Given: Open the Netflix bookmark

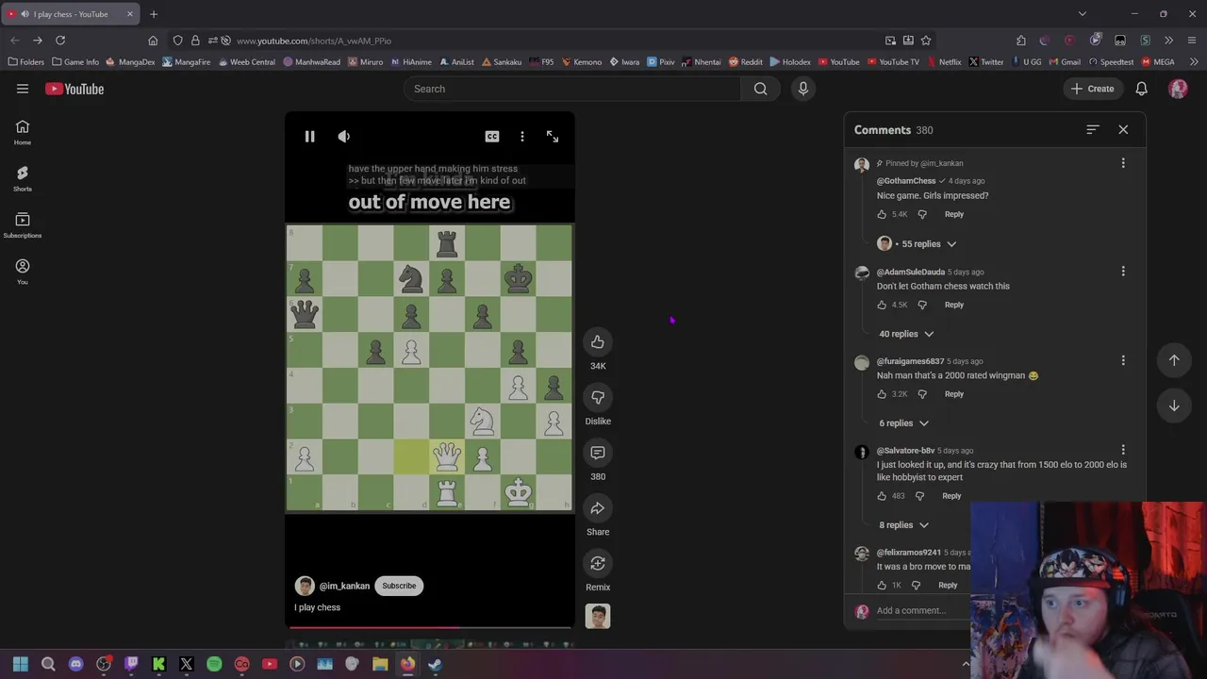Looking at the screenshot, I should [944, 62].
